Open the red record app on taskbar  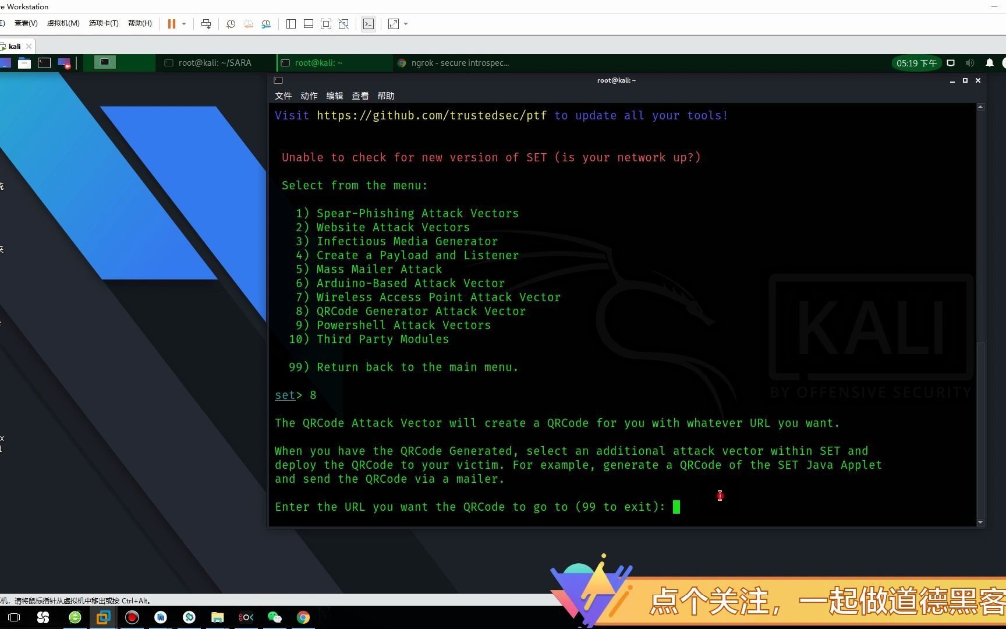pyautogui.click(x=132, y=617)
